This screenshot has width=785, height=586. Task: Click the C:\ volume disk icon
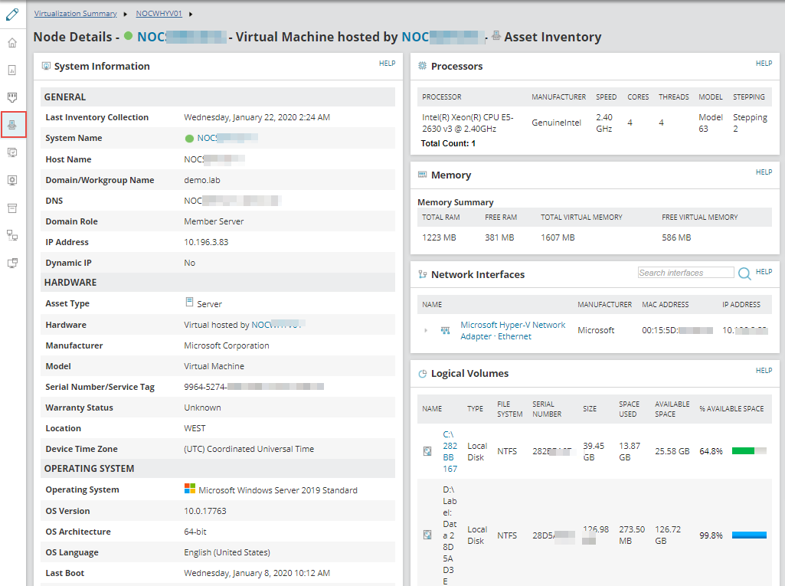click(427, 451)
